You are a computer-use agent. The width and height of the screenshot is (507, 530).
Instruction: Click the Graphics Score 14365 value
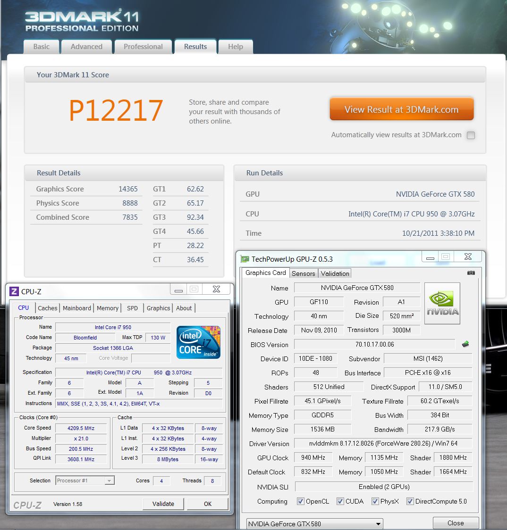(x=128, y=189)
